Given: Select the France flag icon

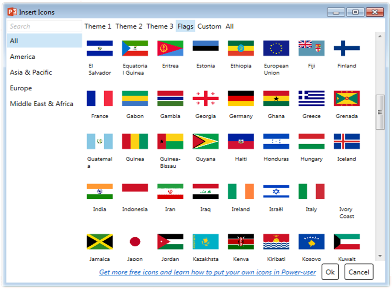Looking at the screenshot, I should pyautogui.click(x=99, y=98).
